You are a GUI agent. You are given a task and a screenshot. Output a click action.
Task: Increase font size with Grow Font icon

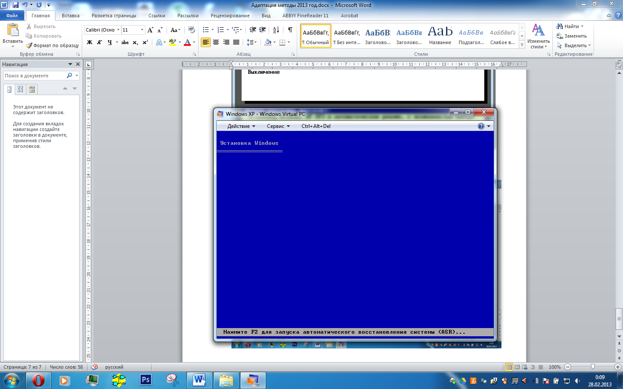151,30
